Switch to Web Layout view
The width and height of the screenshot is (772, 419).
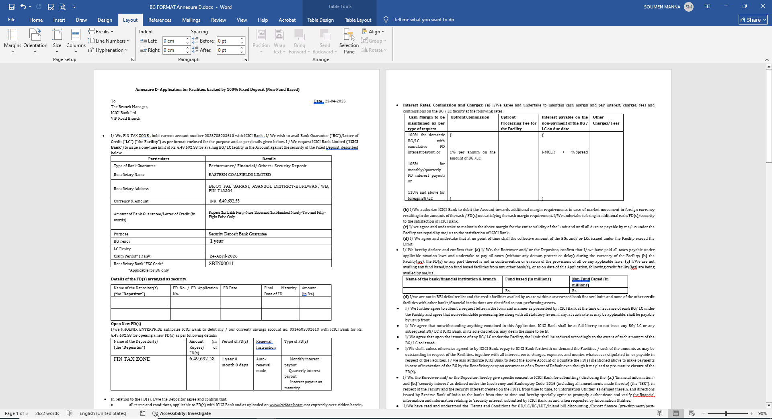point(692,413)
